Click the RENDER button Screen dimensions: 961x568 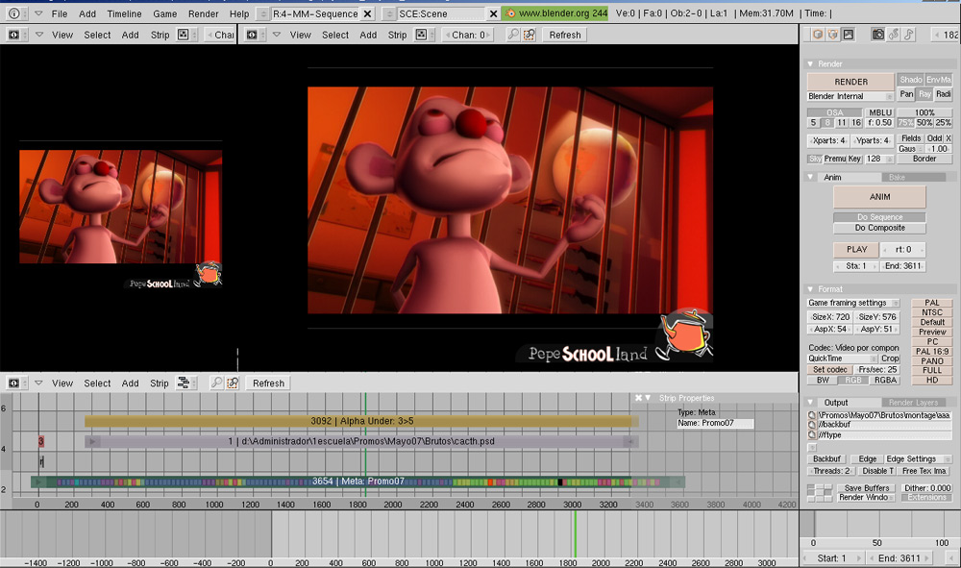pos(850,82)
